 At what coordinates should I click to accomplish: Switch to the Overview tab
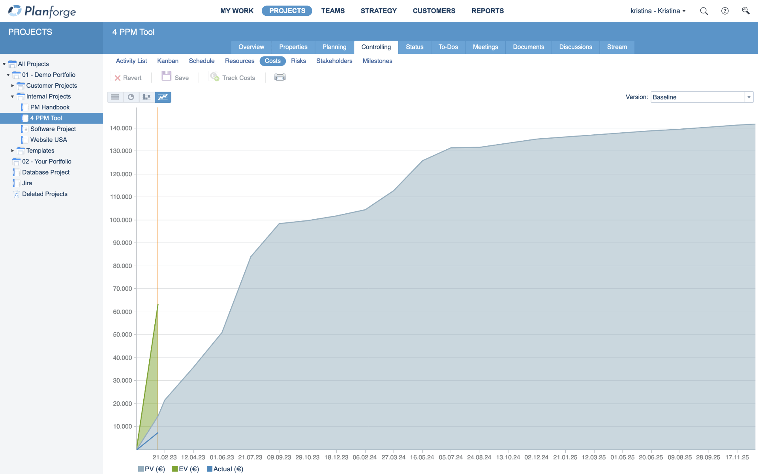tap(251, 47)
